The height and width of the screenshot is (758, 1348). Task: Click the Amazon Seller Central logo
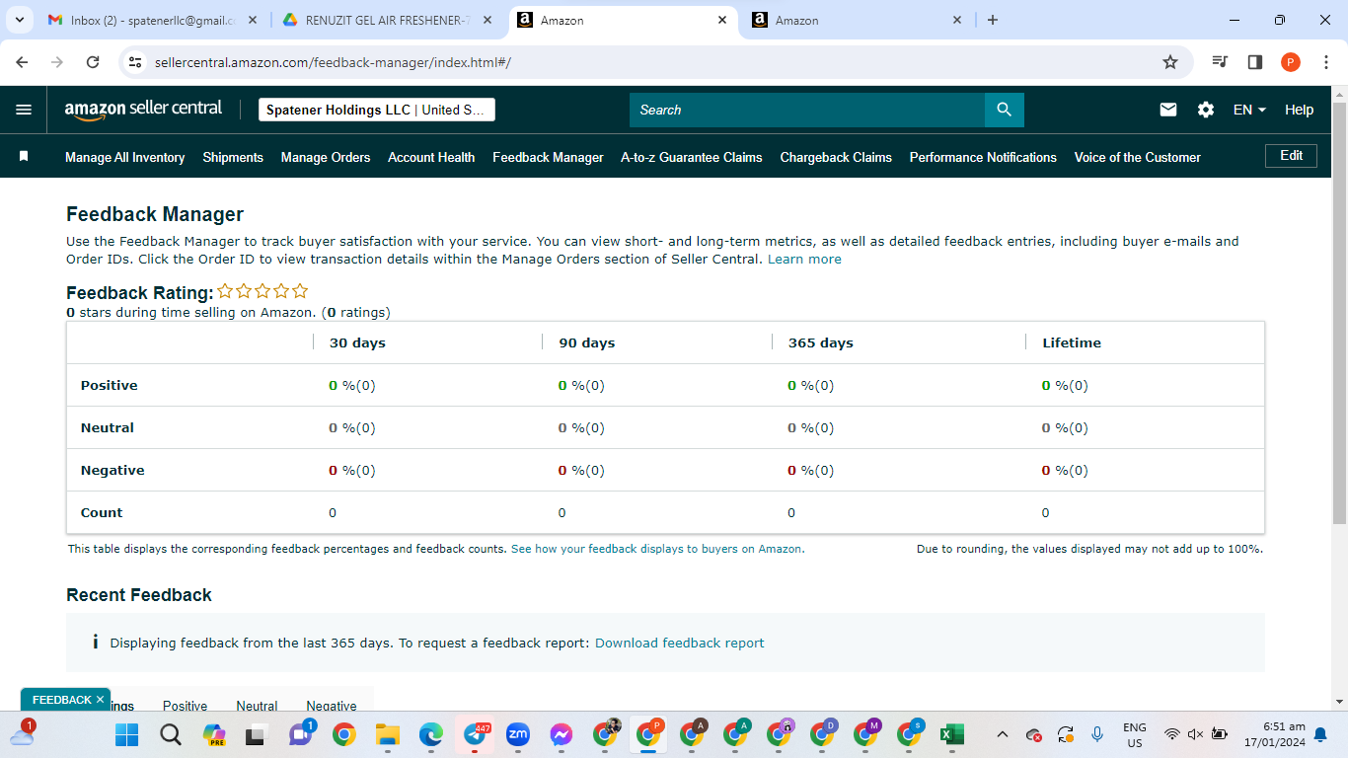click(143, 110)
